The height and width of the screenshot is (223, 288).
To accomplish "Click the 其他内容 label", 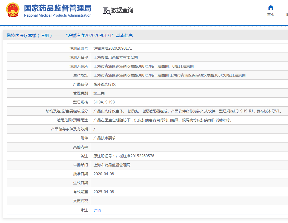I will pyautogui.click(x=80, y=147).
